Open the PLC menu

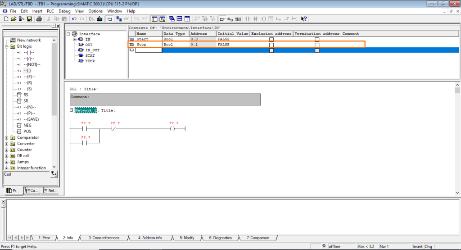click(50, 11)
